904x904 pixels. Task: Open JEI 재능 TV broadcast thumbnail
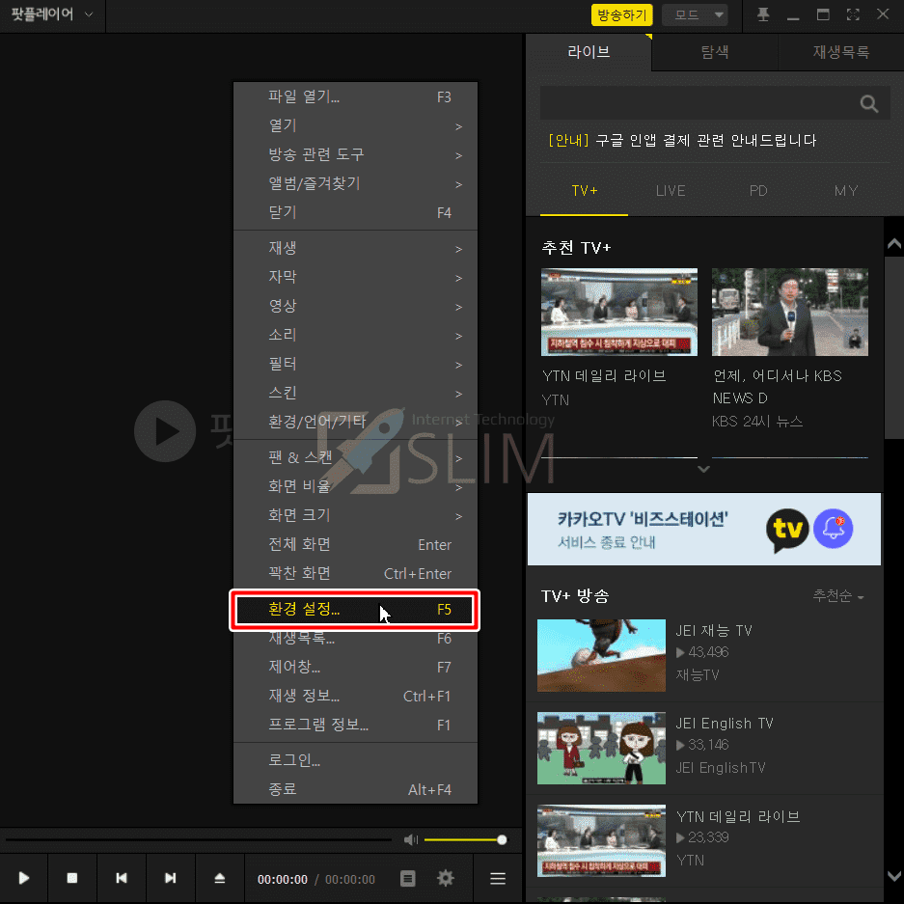(x=601, y=655)
